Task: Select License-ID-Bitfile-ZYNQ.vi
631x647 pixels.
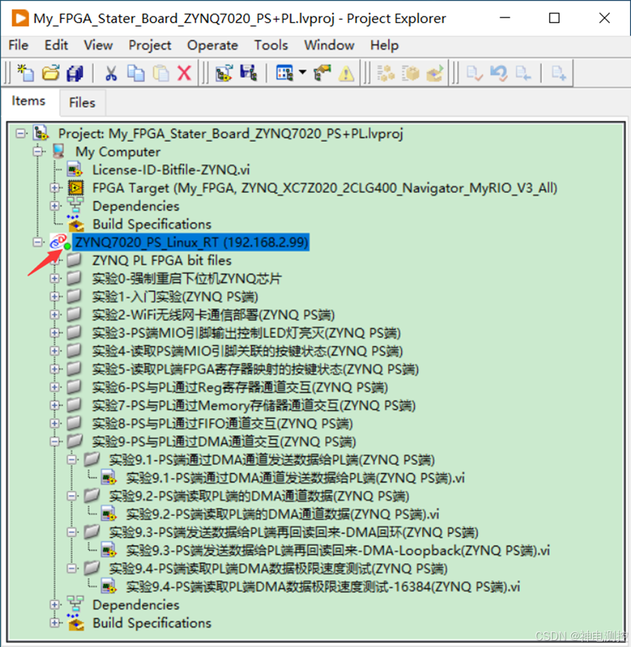Action: pyautogui.click(x=171, y=170)
